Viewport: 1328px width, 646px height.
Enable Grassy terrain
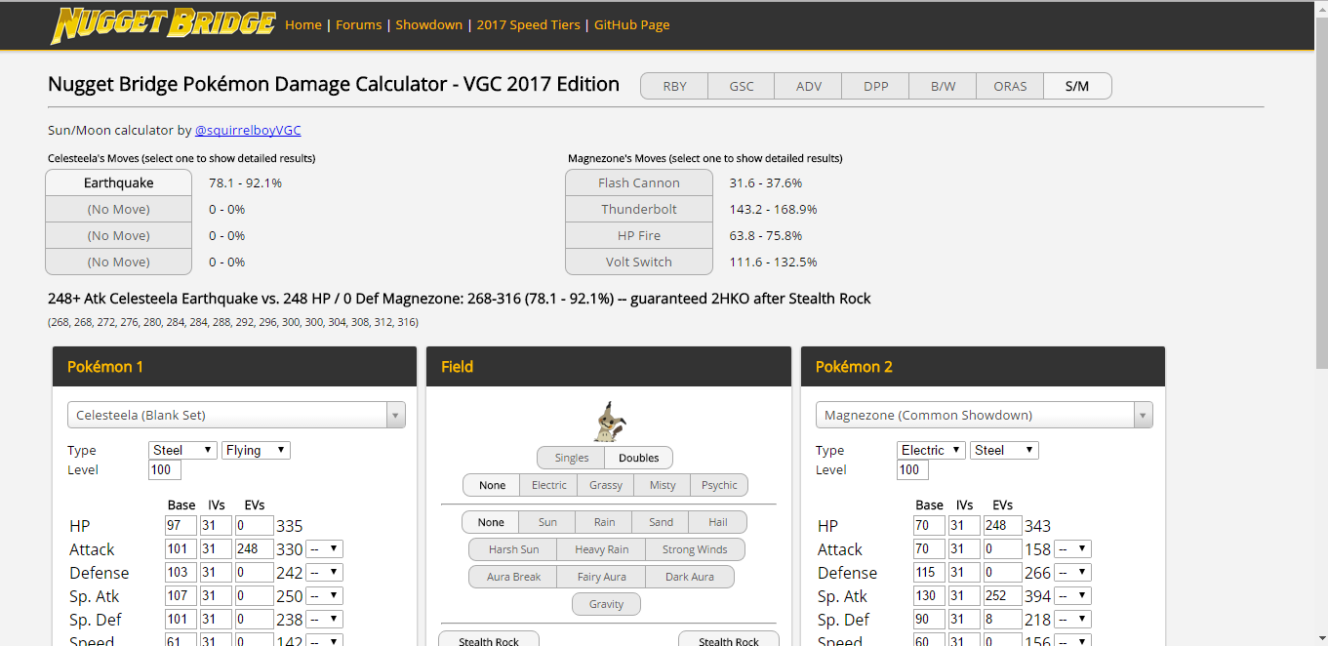click(605, 485)
